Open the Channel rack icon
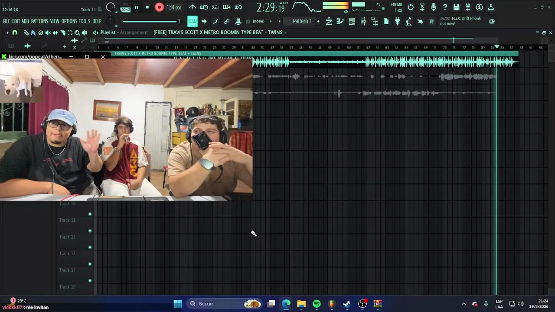This screenshot has width=555, height=312. 352,21
